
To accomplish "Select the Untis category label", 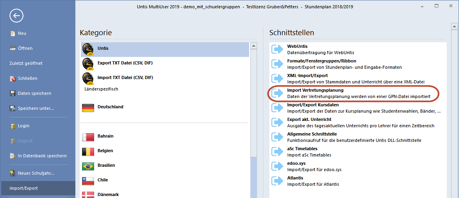I will (103, 48).
